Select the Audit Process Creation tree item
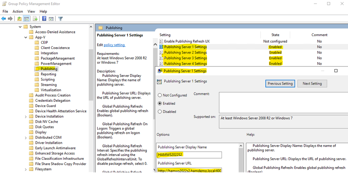The height and width of the screenshot is (173, 348). click(x=53, y=95)
